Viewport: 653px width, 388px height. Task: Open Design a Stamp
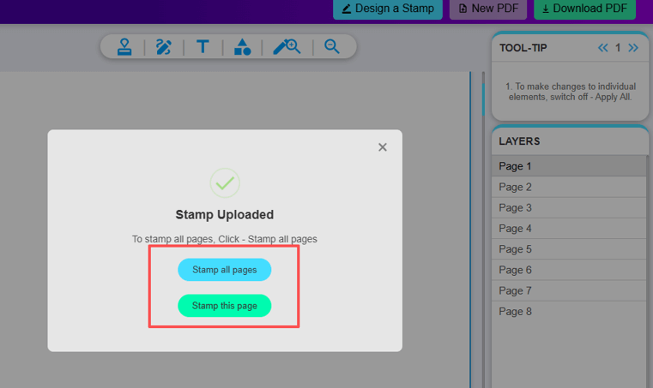tap(388, 9)
